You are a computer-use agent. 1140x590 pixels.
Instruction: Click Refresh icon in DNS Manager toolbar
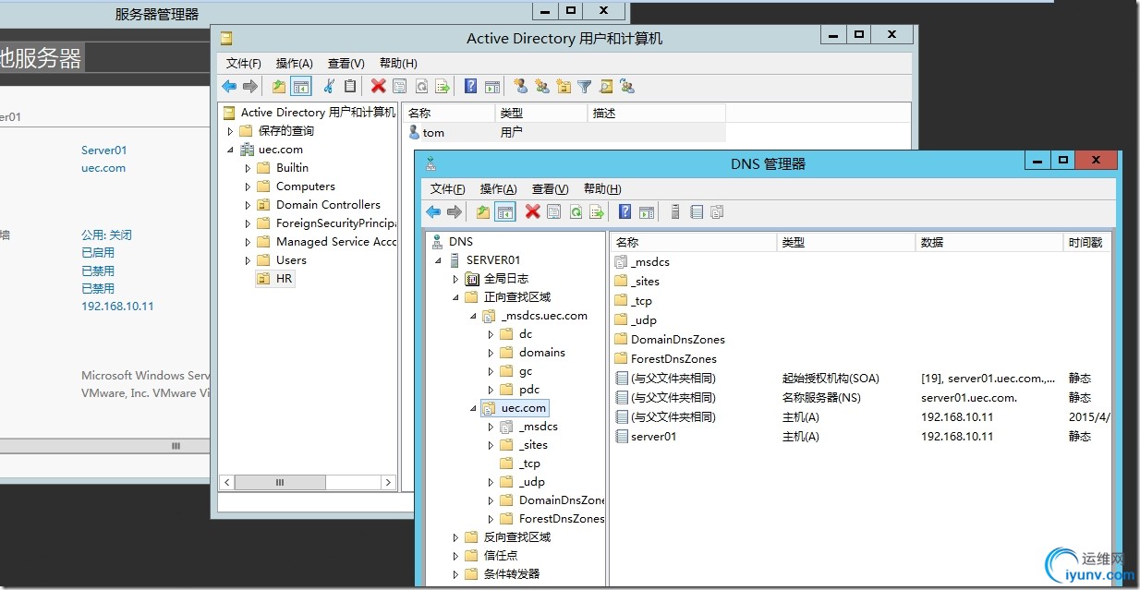(576, 211)
